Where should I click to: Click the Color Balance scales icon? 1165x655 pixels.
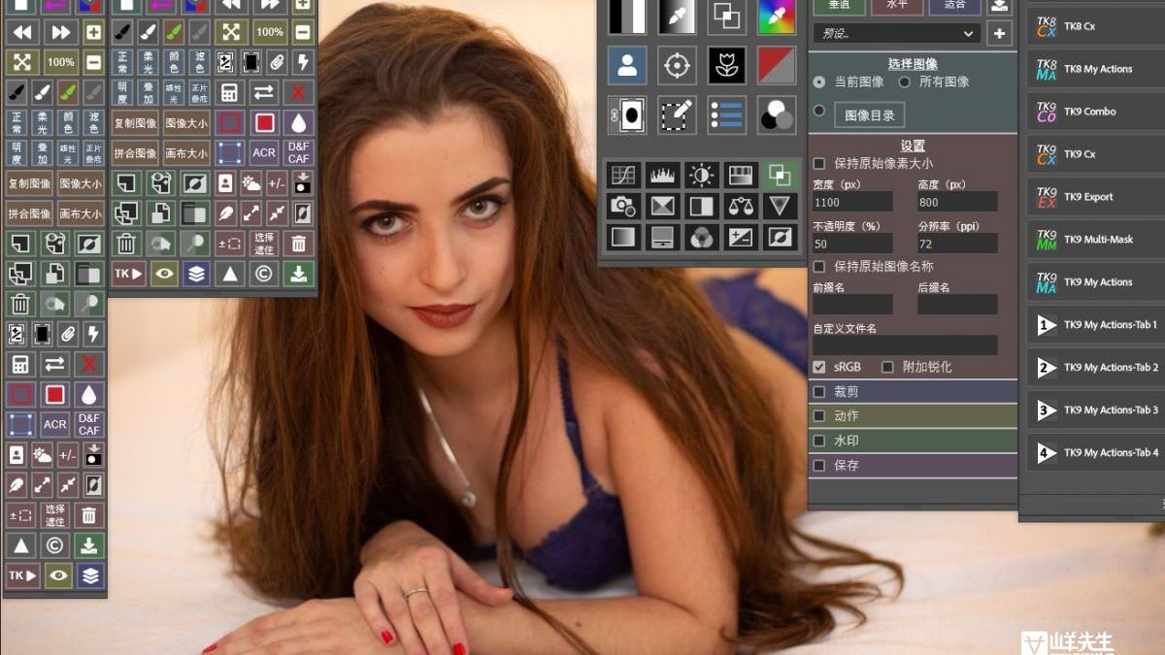coord(740,206)
